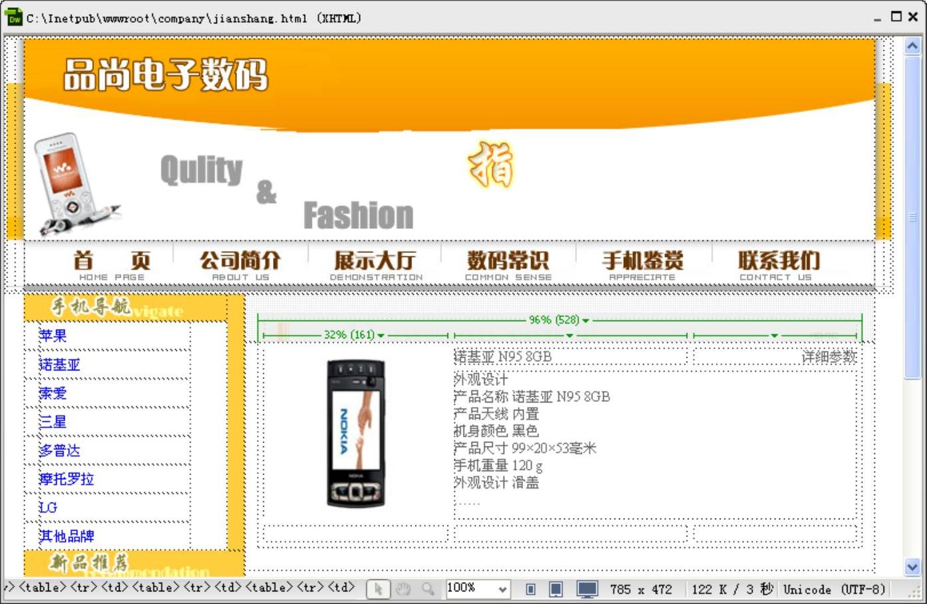The height and width of the screenshot is (604, 927).
Task: Click the vertical scrollbar down arrow
Action: [x=912, y=567]
